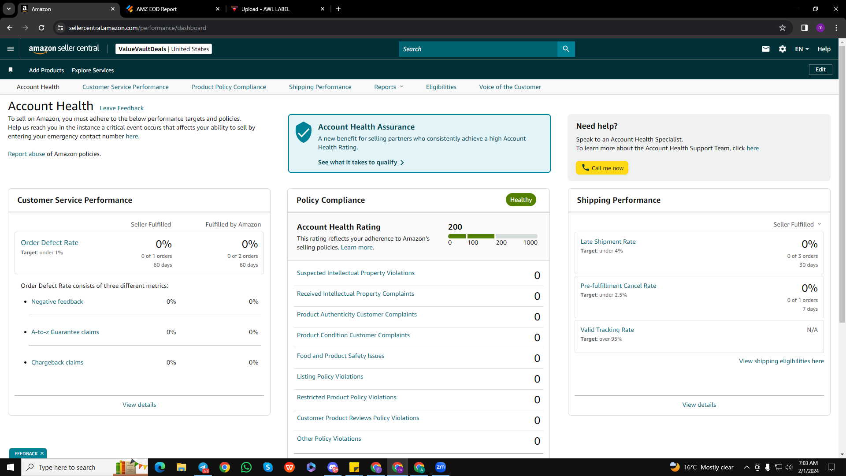Bookmark this page with star icon
This screenshot has width=846, height=476.
783,28
